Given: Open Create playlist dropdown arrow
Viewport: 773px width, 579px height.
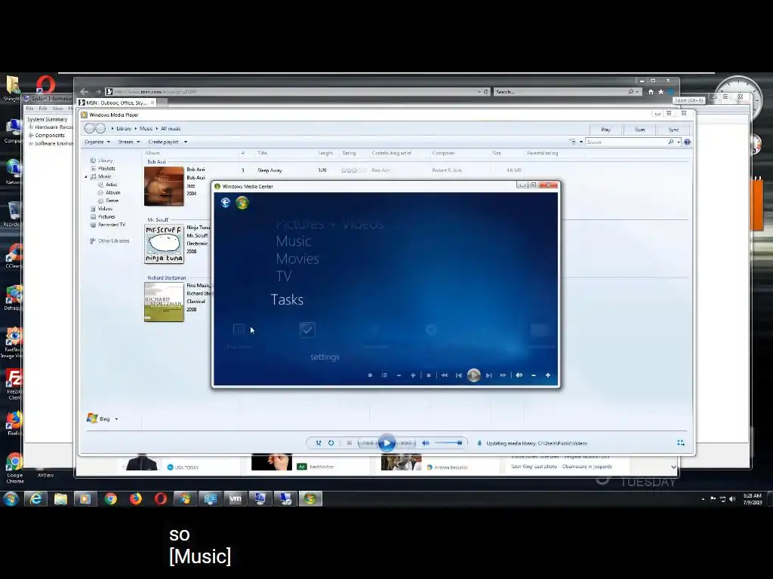Looking at the screenshot, I should (x=186, y=142).
